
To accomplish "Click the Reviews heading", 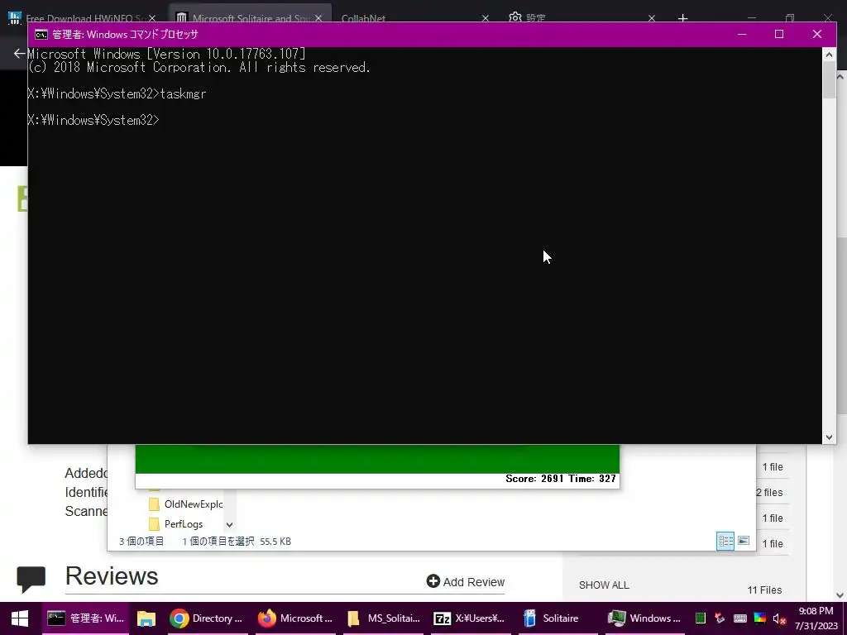I will 112,576.
